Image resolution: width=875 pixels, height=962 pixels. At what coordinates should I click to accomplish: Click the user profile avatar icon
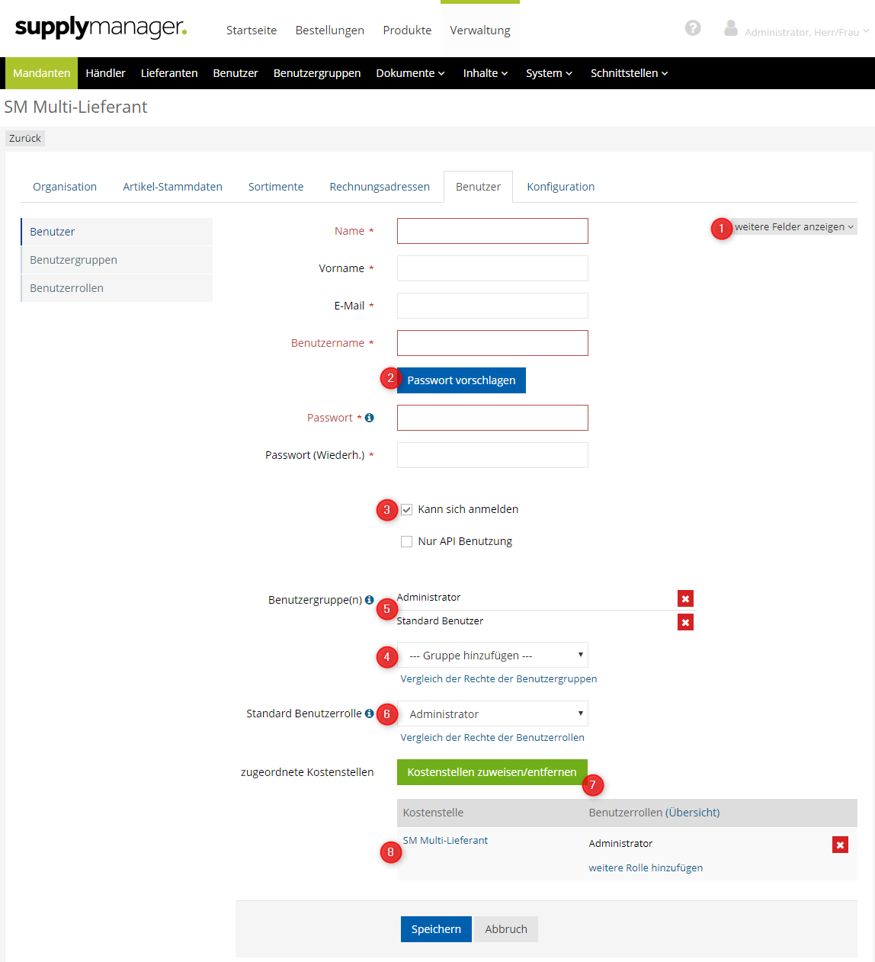click(x=730, y=28)
